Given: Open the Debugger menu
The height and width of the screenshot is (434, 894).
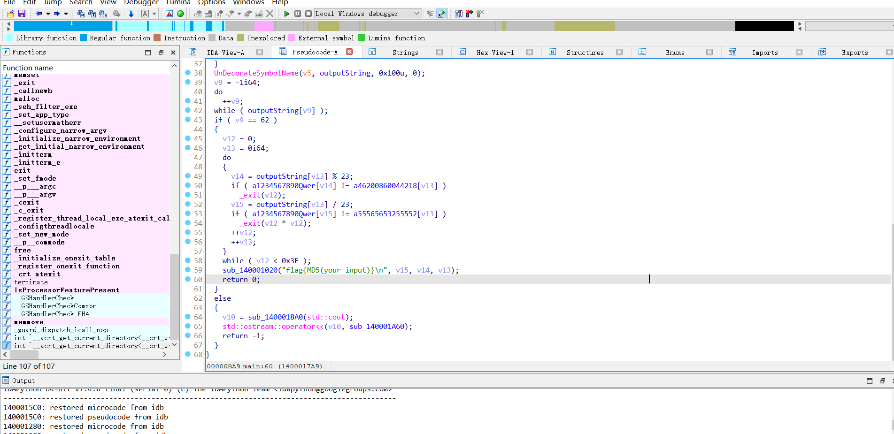Looking at the screenshot, I should (141, 2).
